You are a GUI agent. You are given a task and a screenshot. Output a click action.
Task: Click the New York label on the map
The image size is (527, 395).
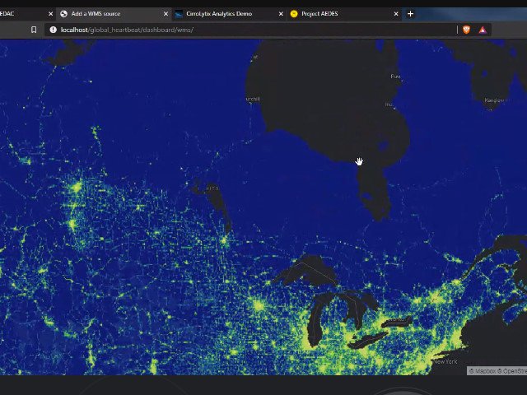click(445, 361)
